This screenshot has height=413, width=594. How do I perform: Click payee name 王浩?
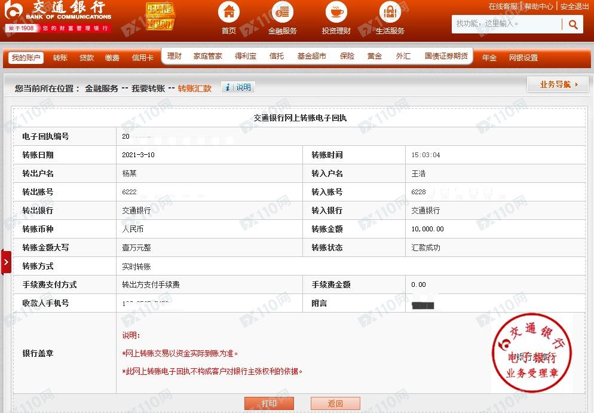pos(418,173)
